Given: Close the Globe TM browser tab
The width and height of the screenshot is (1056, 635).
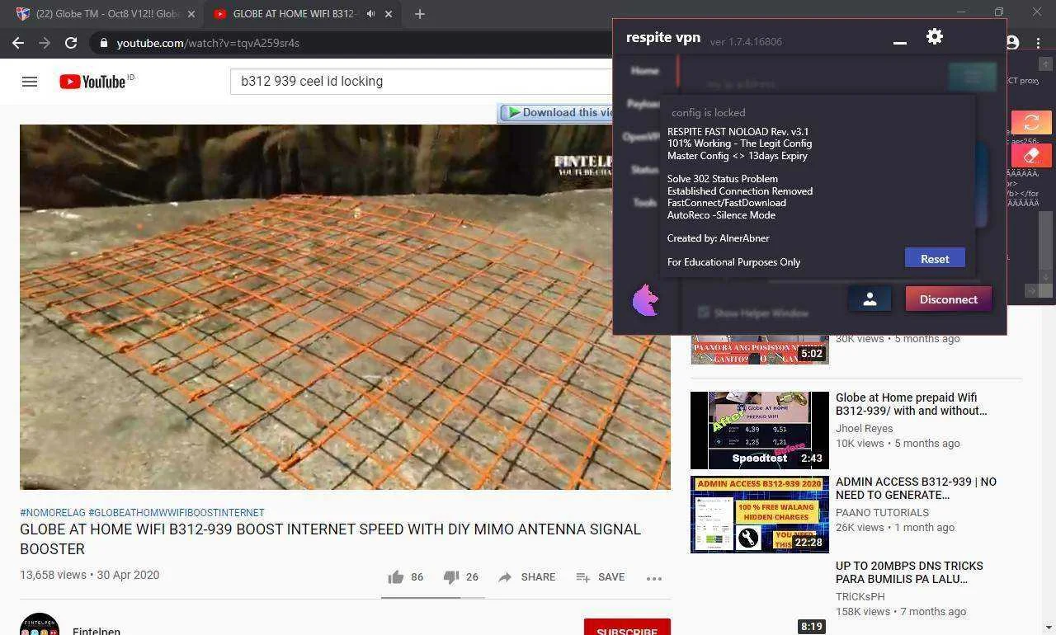Looking at the screenshot, I should (191, 14).
